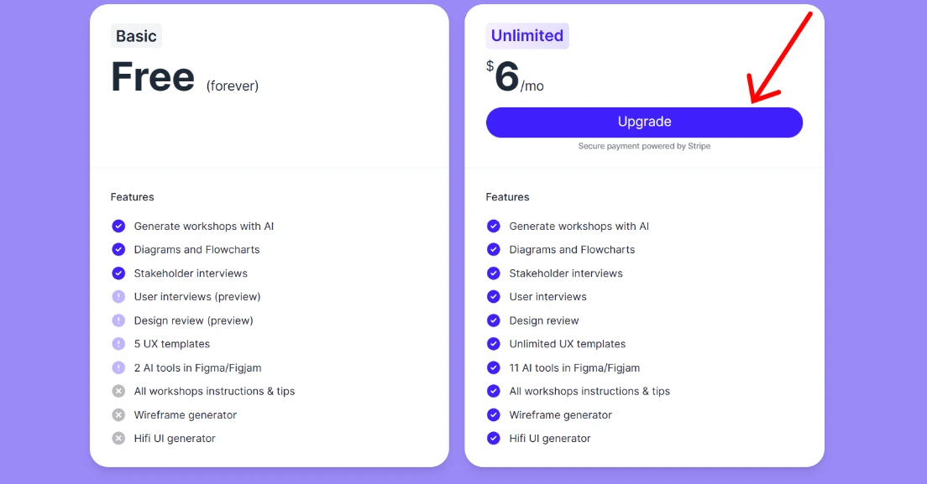Click the $6/mo price label
Image resolution: width=927 pixels, height=484 pixels.
[x=515, y=76]
